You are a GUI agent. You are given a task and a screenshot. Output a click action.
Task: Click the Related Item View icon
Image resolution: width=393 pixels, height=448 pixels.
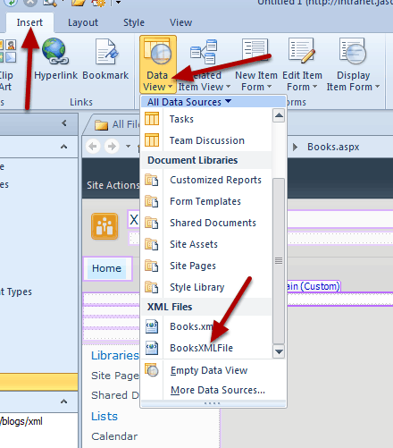[204, 52]
